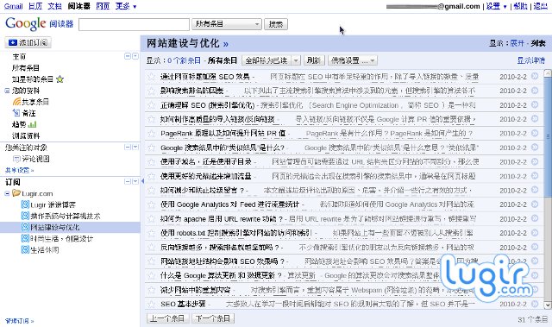This screenshot has height=327, width=552.
Task: Click the orange shared items feed icon
Action: 16,102
